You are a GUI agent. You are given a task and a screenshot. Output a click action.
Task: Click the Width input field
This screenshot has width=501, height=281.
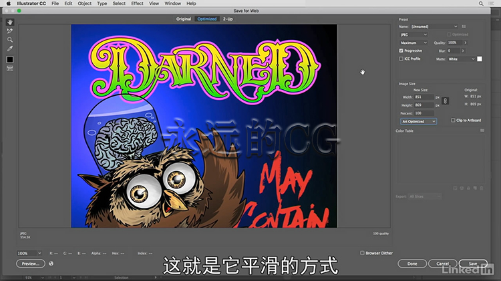(x=424, y=97)
